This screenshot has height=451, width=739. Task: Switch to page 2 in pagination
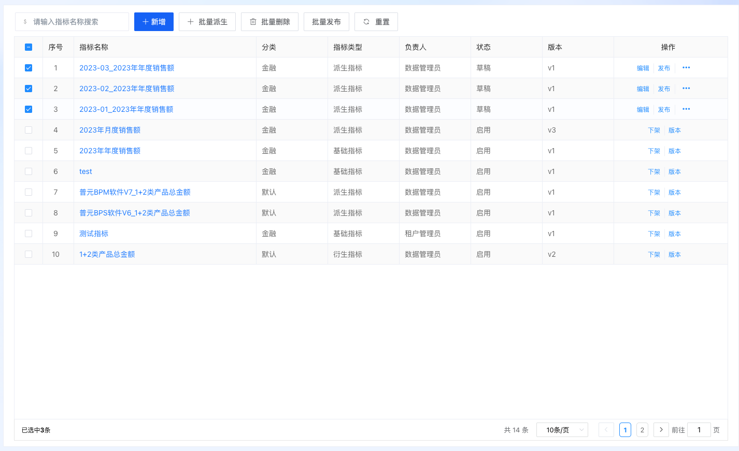[x=642, y=430]
